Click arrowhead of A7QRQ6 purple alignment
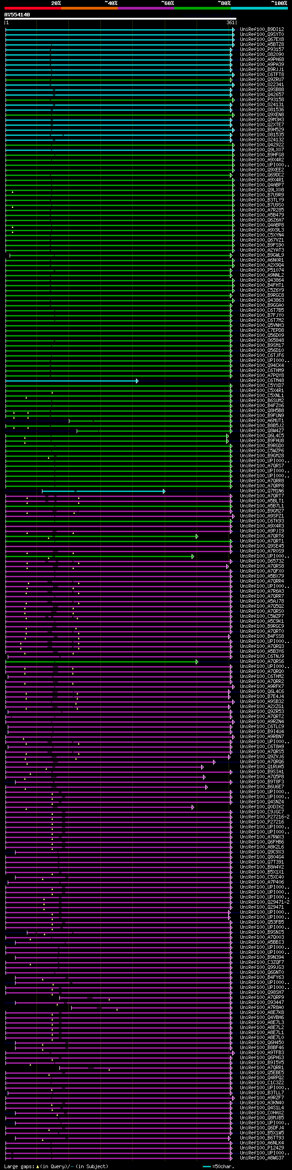The image size is (292, 1170). pyautogui.click(x=214, y=762)
